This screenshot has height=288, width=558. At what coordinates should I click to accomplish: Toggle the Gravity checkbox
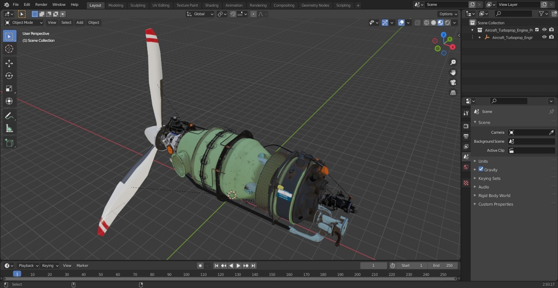tap(481, 169)
